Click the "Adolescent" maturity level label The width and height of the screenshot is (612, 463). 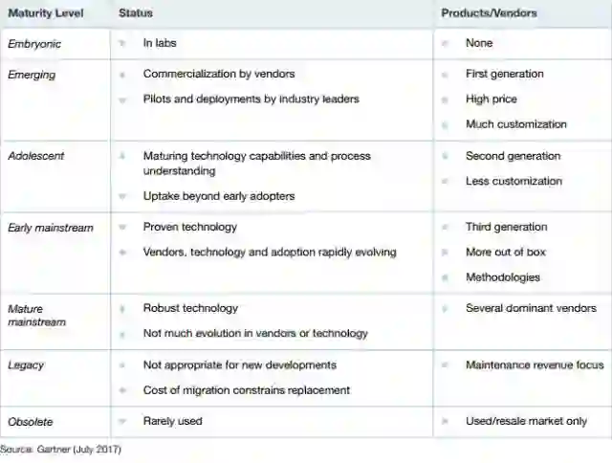[x=34, y=156]
